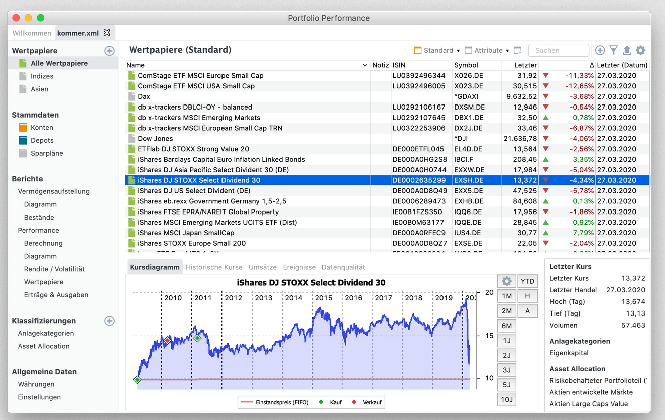Open Bestände under Vermögensaufstellung
This screenshot has width=665, height=420.
[x=39, y=218]
